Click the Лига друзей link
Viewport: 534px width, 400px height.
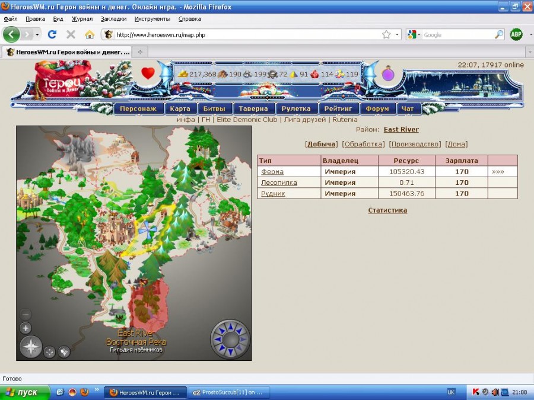pos(305,120)
